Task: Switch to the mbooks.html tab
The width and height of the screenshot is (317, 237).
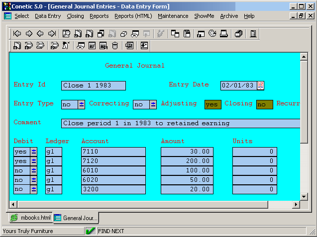Action: (x=30, y=218)
